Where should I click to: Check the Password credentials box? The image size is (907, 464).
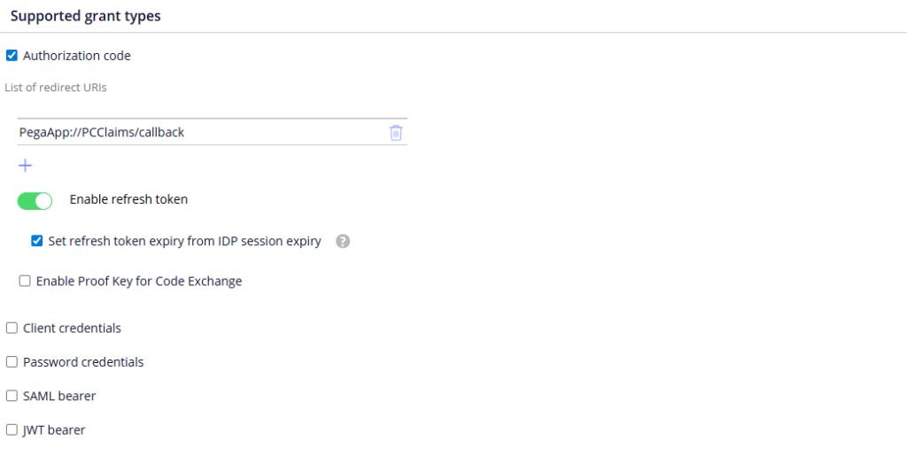coord(12,361)
